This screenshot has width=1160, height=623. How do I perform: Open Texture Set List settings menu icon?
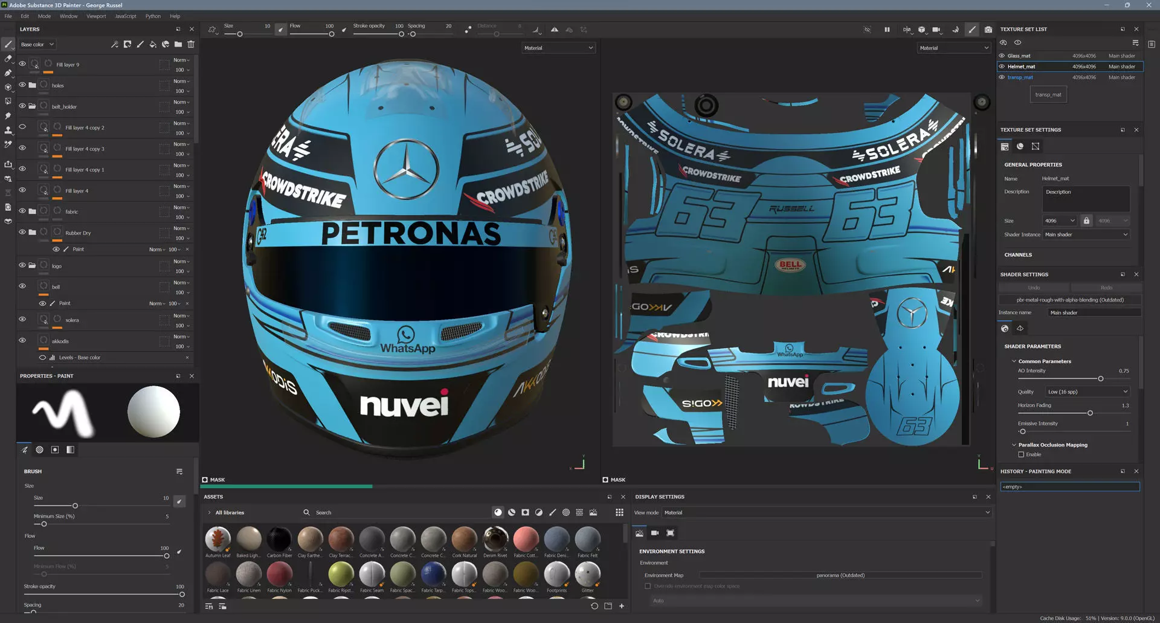(x=1135, y=43)
